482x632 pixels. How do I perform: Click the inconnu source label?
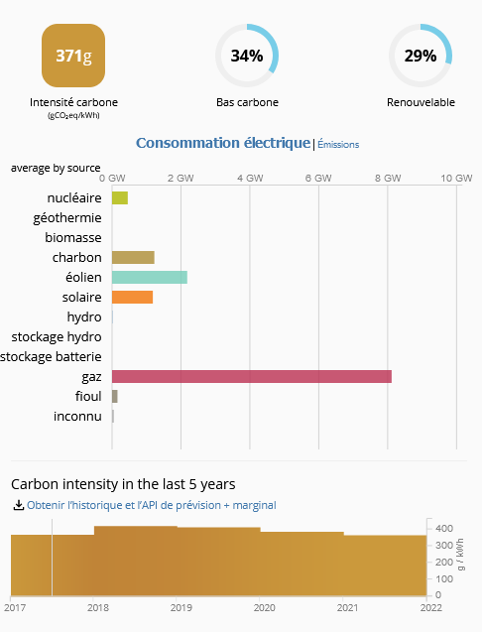click(77, 416)
